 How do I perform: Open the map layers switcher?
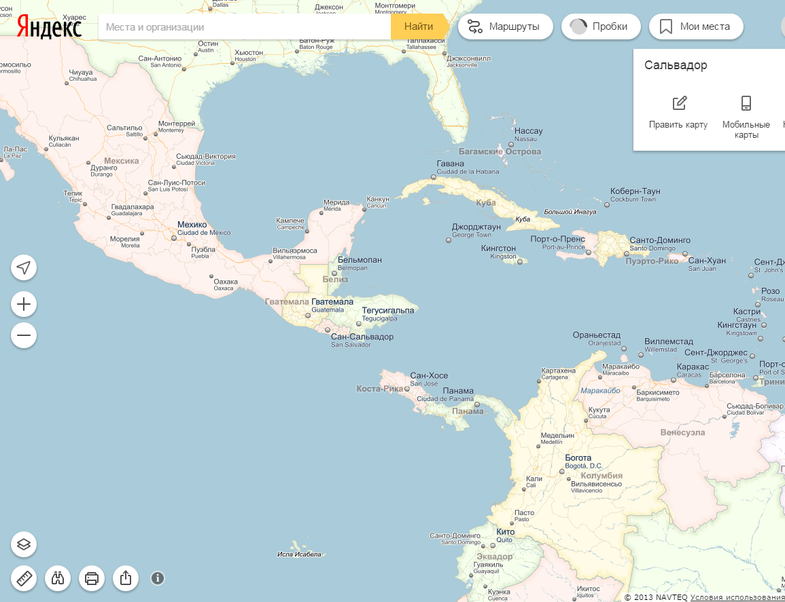(x=24, y=544)
